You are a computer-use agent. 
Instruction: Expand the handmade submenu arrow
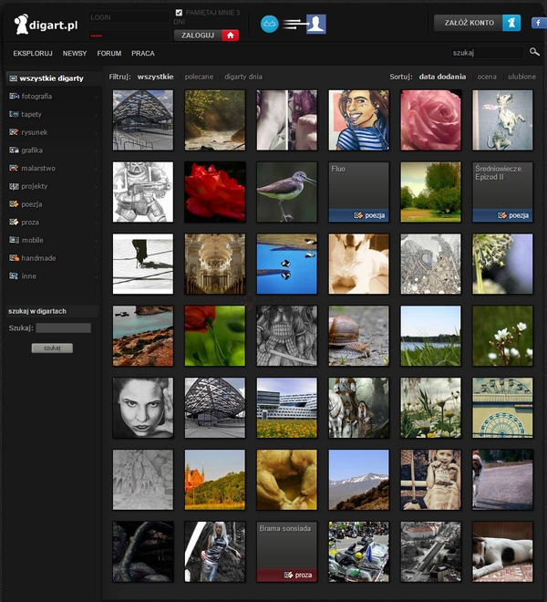pyautogui.click(x=96, y=259)
